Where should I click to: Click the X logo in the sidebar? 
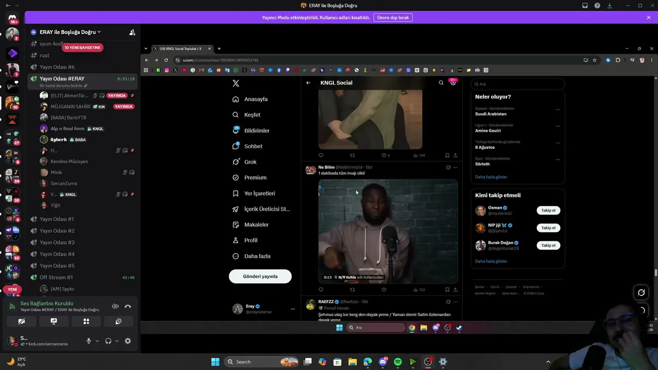click(235, 83)
